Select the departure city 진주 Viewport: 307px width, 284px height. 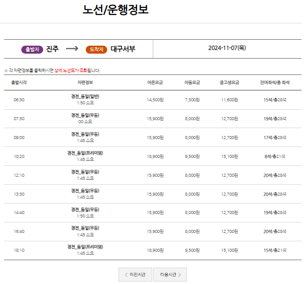[52, 49]
